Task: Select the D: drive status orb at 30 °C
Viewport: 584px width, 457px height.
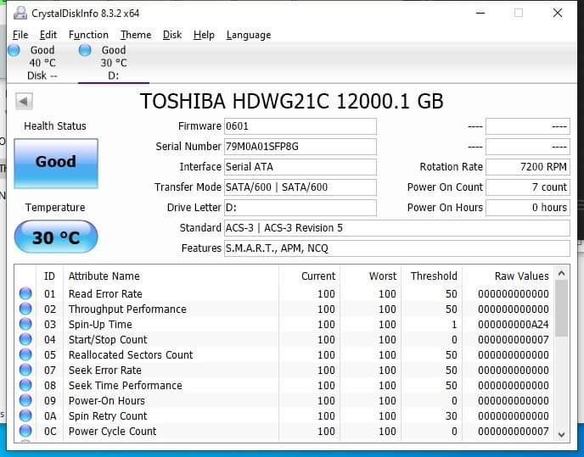Action: tap(85, 50)
